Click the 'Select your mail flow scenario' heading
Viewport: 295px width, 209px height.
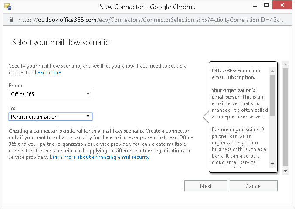[x=61, y=42]
